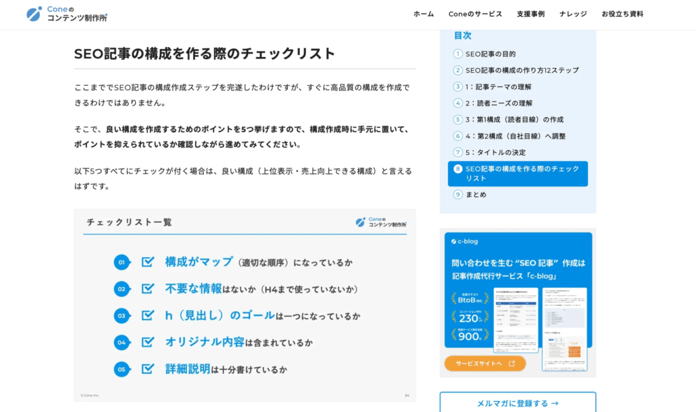Go to 1：記事テーマの理解 section
The image size is (696, 412).
point(498,86)
